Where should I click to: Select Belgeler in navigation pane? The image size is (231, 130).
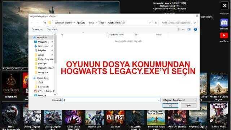click(x=42, y=51)
